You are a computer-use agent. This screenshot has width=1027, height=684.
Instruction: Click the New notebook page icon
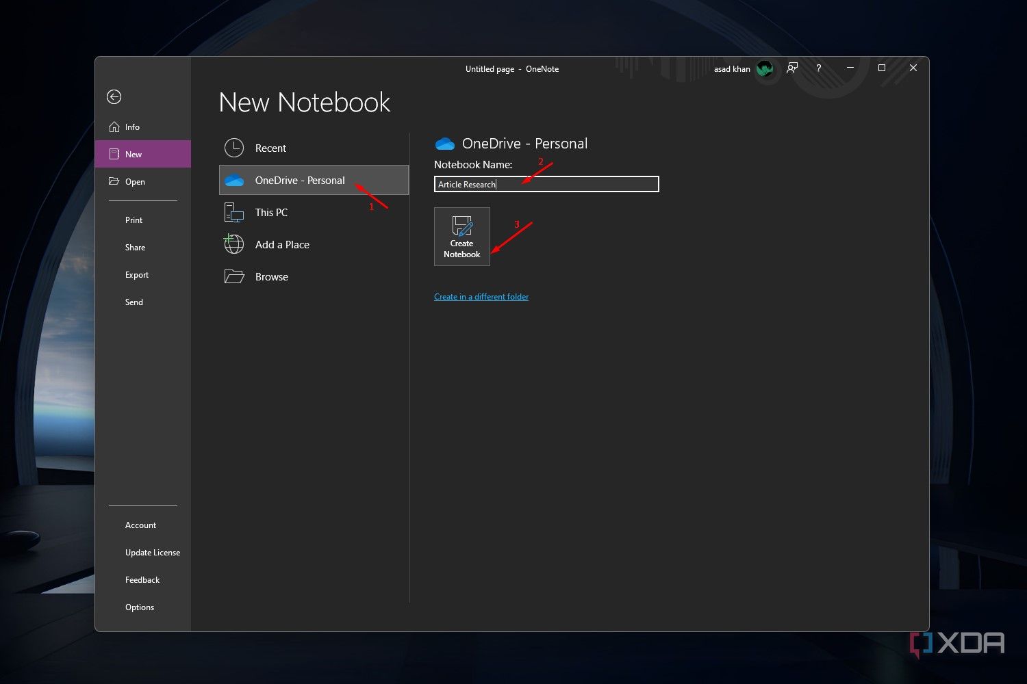click(114, 155)
